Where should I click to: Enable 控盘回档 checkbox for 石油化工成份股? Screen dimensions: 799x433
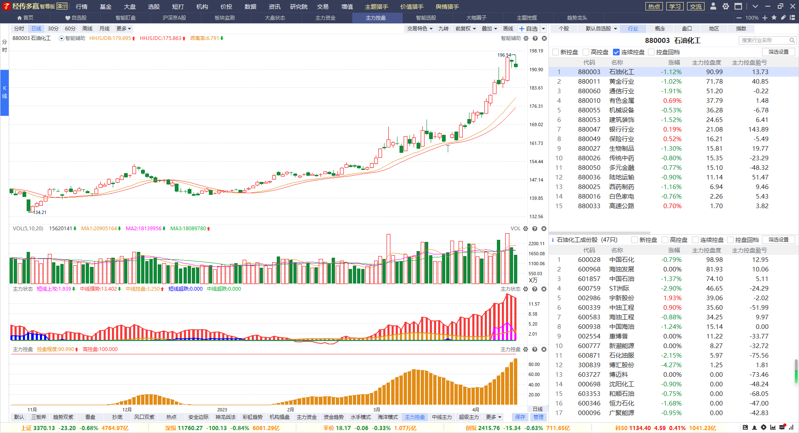click(x=730, y=240)
